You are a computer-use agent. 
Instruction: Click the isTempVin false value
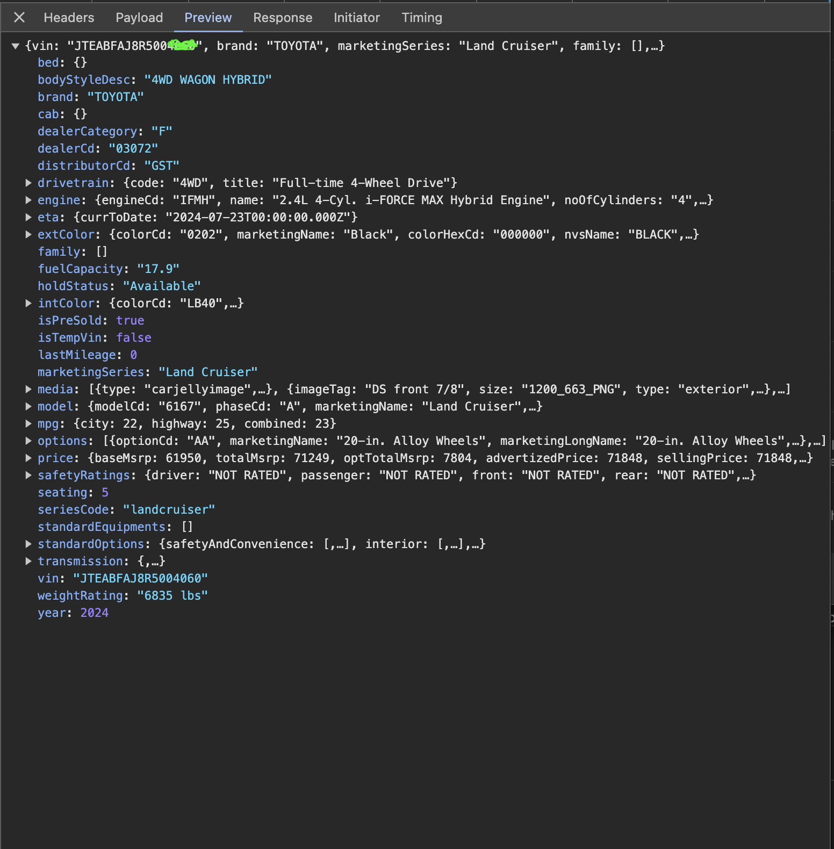click(x=134, y=337)
